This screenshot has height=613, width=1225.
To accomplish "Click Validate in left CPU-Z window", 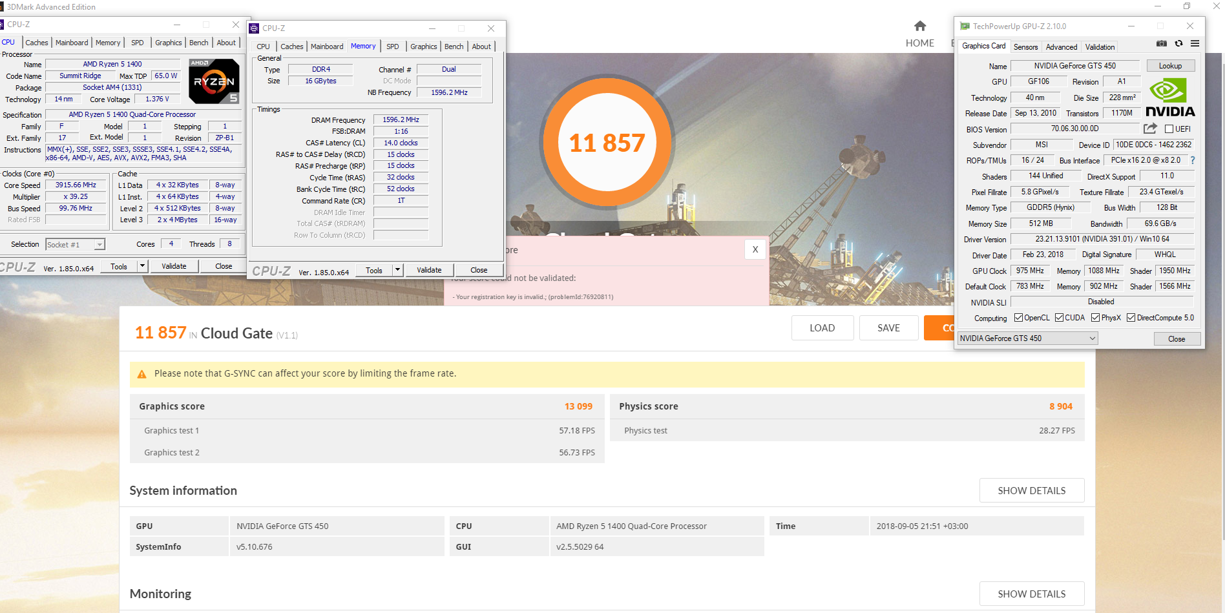I will 174,266.
